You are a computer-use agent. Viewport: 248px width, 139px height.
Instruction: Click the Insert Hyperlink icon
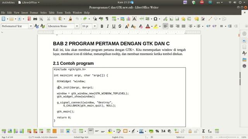tap(165, 19)
